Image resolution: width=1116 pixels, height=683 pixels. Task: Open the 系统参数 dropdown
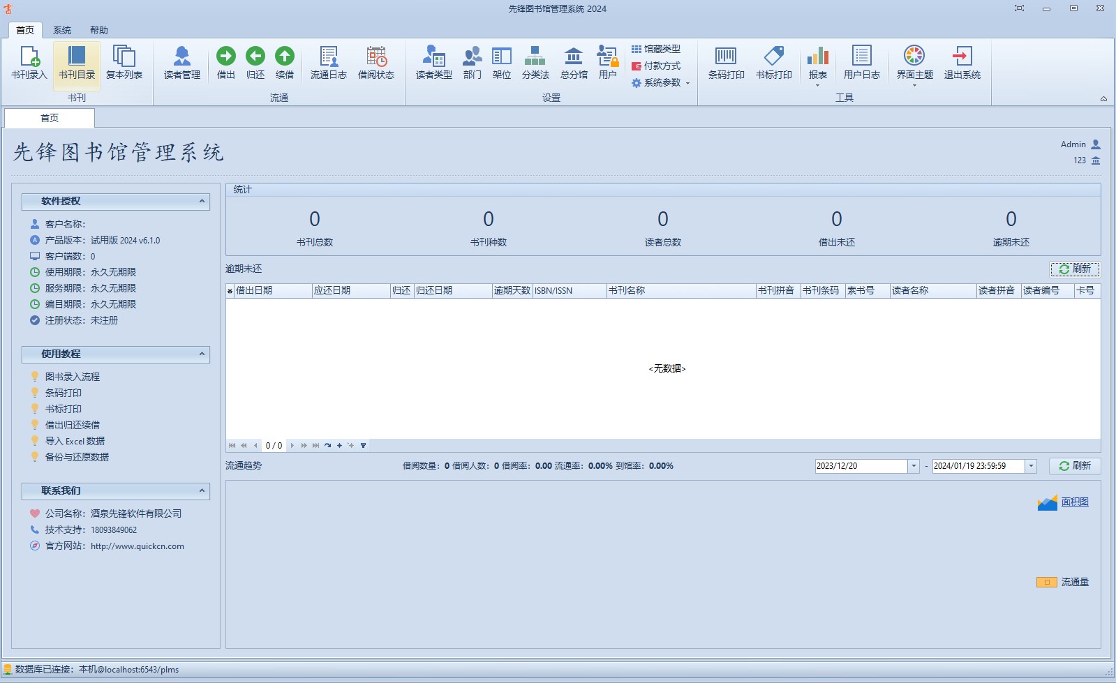click(x=660, y=82)
